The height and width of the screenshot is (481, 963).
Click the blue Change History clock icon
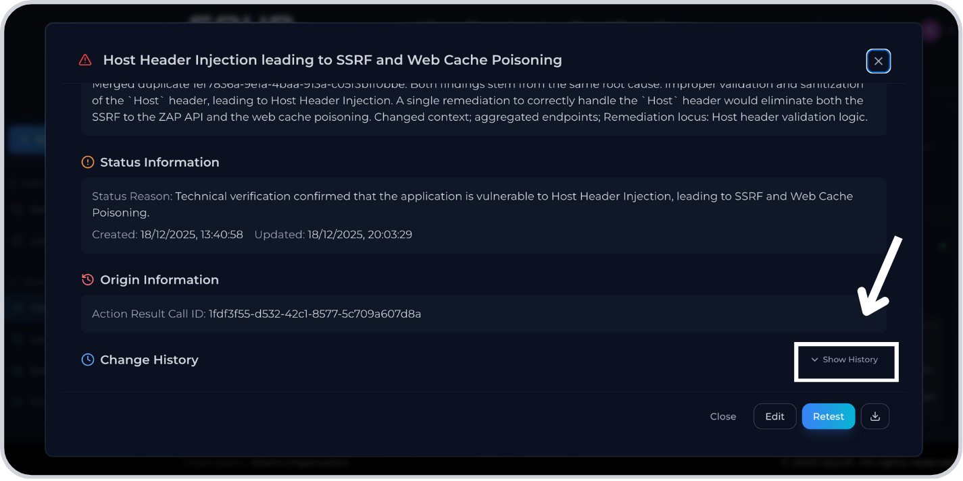click(x=88, y=360)
